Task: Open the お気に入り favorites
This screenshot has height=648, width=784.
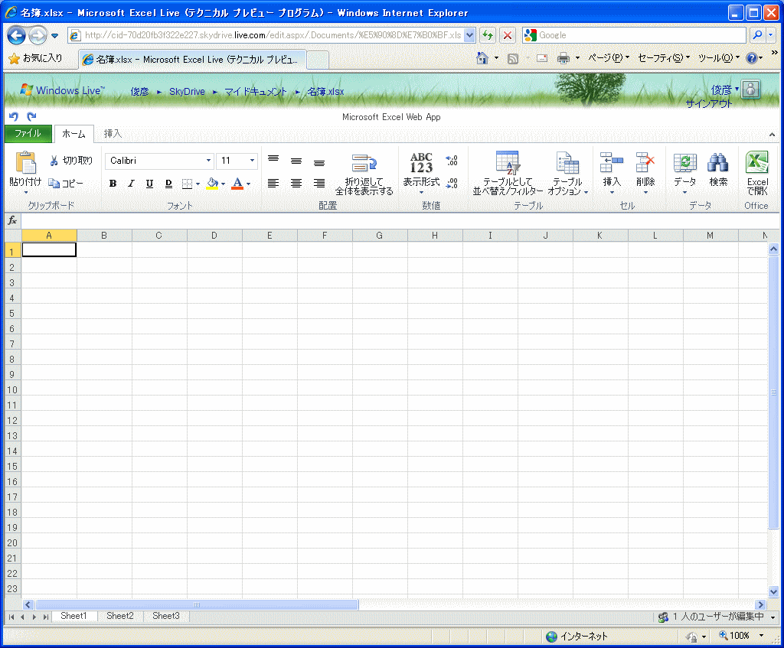Action: [x=36, y=58]
